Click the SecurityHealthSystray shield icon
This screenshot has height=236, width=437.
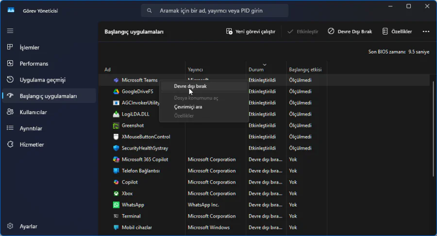click(x=116, y=148)
